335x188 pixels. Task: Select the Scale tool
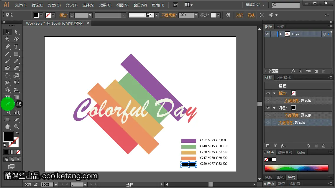[16, 75]
